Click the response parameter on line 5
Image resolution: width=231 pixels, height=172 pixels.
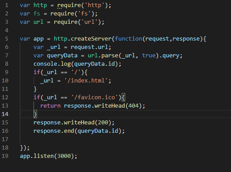pos(186,39)
